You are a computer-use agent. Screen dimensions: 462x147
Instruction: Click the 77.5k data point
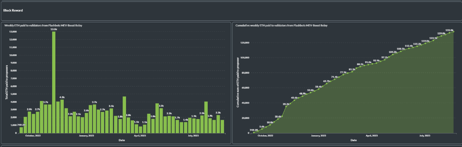(x=343, y=74)
